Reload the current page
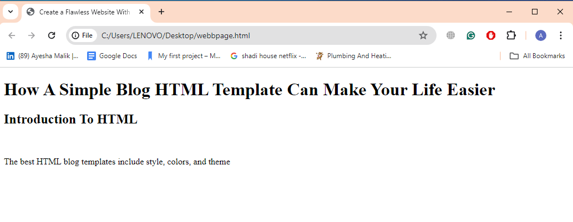This screenshot has width=573, height=222. tap(52, 35)
